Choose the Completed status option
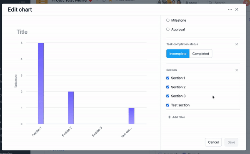250x154 pixels. [x=200, y=54]
